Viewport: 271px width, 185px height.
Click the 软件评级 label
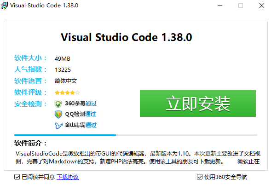click(x=30, y=92)
